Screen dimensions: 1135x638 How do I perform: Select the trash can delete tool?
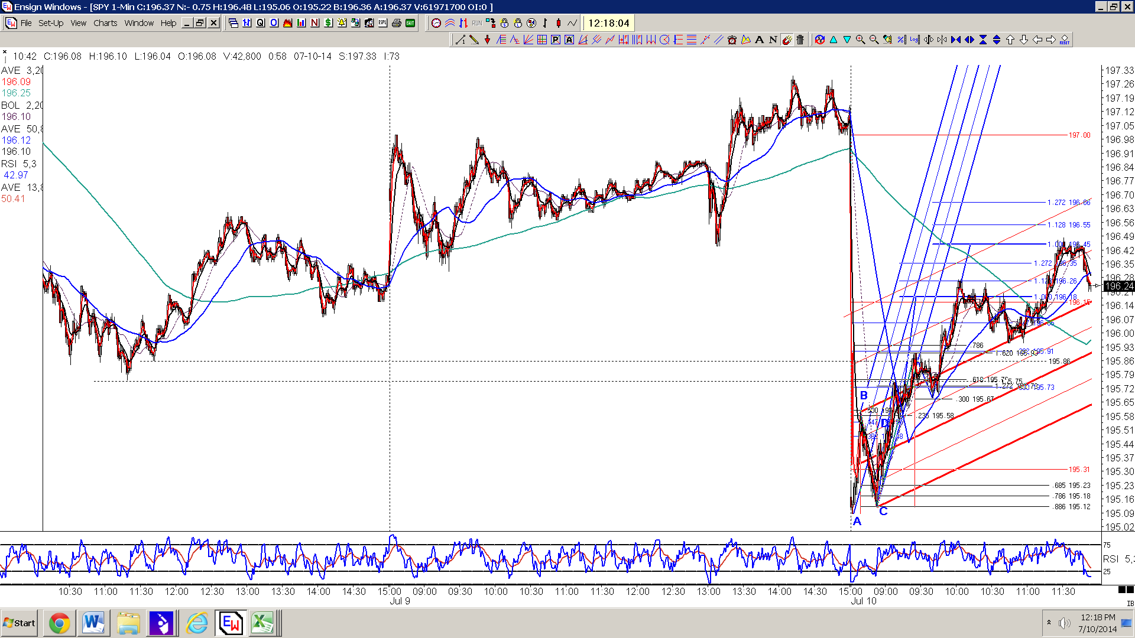(x=800, y=40)
